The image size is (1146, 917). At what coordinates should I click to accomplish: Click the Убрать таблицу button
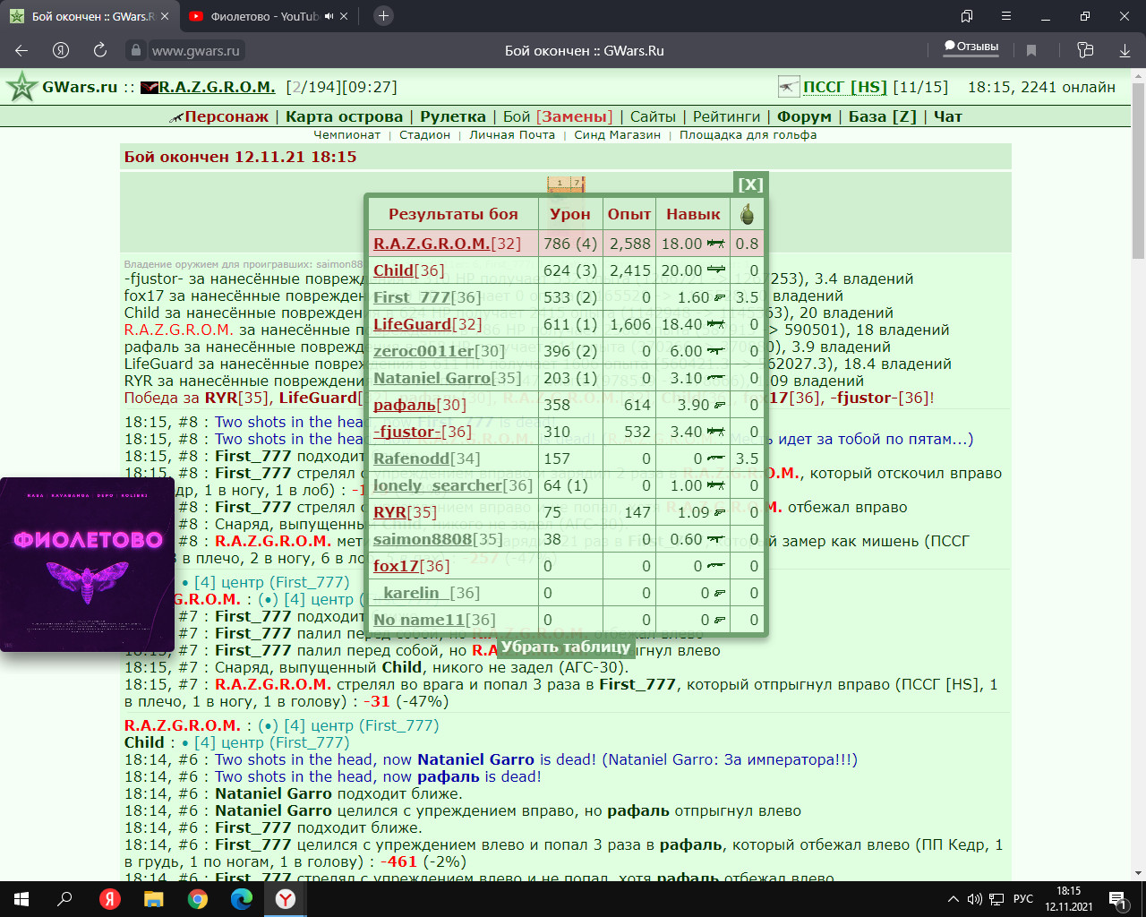(566, 647)
